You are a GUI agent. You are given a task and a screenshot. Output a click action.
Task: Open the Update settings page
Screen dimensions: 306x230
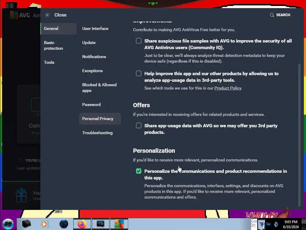[x=89, y=43]
